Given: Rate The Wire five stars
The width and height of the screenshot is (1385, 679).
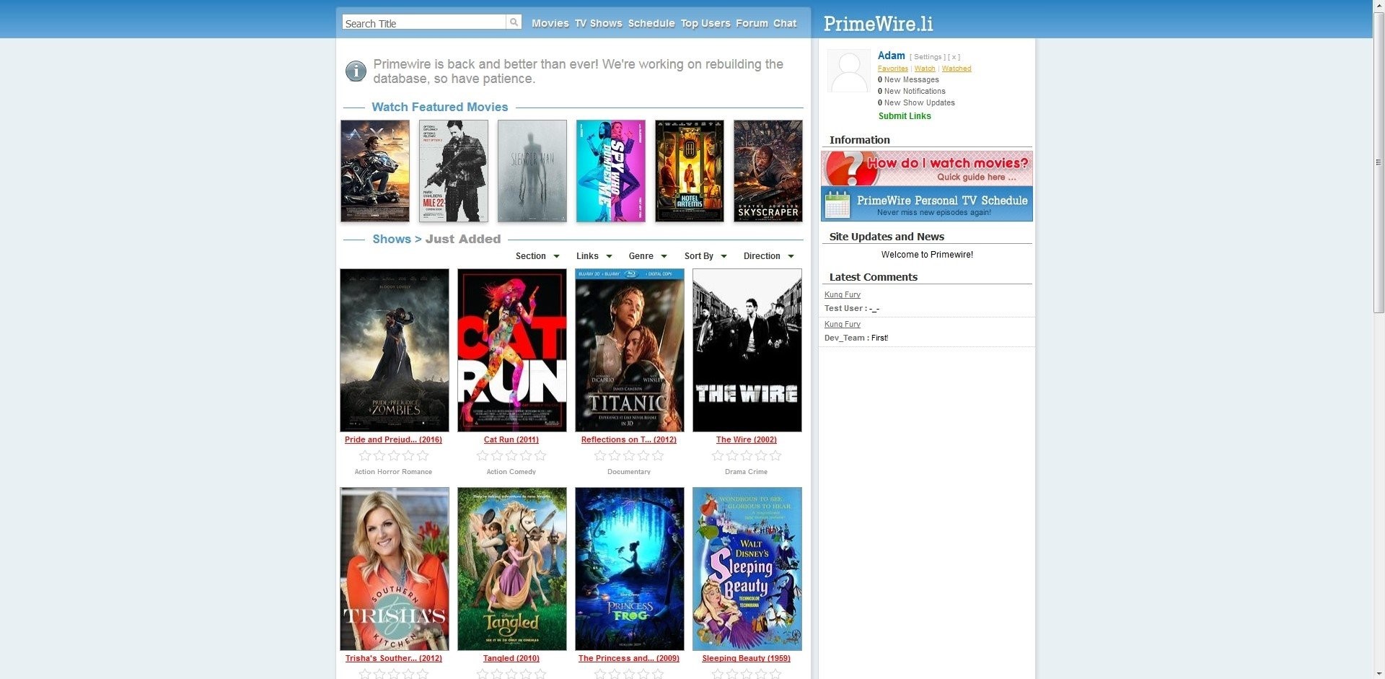Looking at the screenshot, I should pyautogui.click(x=775, y=455).
